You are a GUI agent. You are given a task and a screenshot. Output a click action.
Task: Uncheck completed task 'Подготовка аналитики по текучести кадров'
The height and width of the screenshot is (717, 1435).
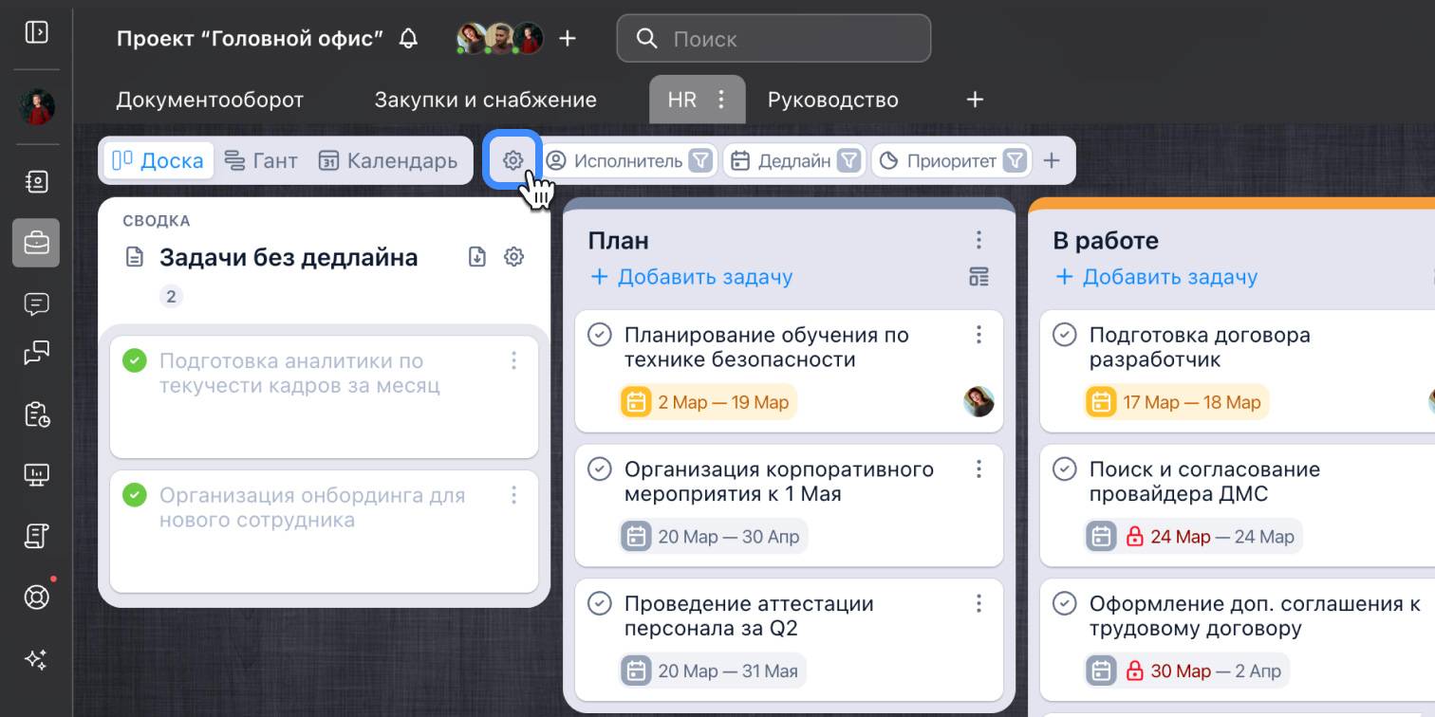(135, 360)
